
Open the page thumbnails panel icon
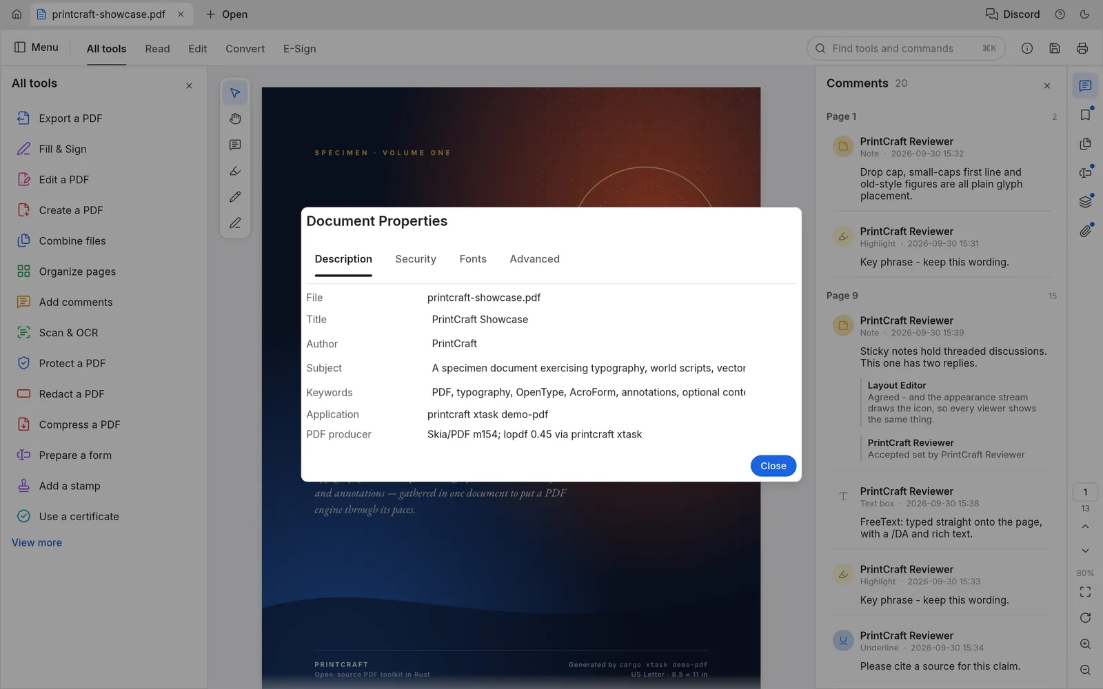click(x=1085, y=144)
